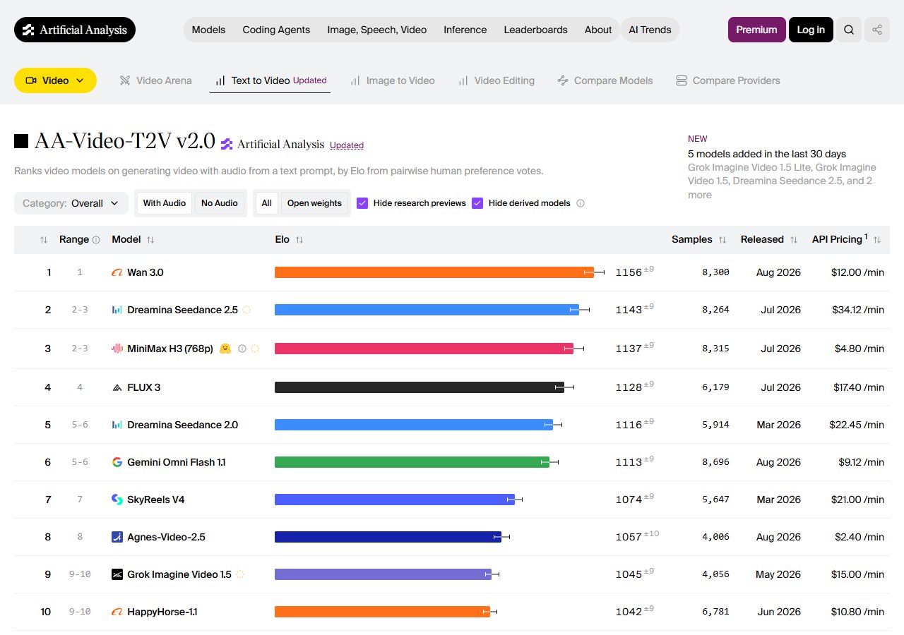Open the Models menu
Image resolution: width=904 pixels, height=635 pixels.
pyautogui.click(x=208, y=30)
